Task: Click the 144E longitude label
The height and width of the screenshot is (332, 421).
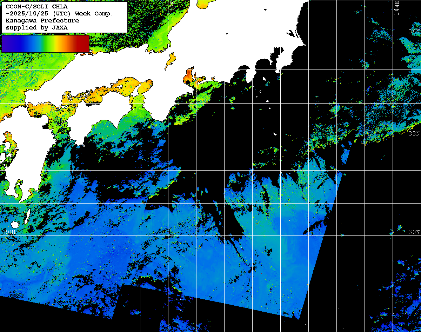Action: coord(396,8)
